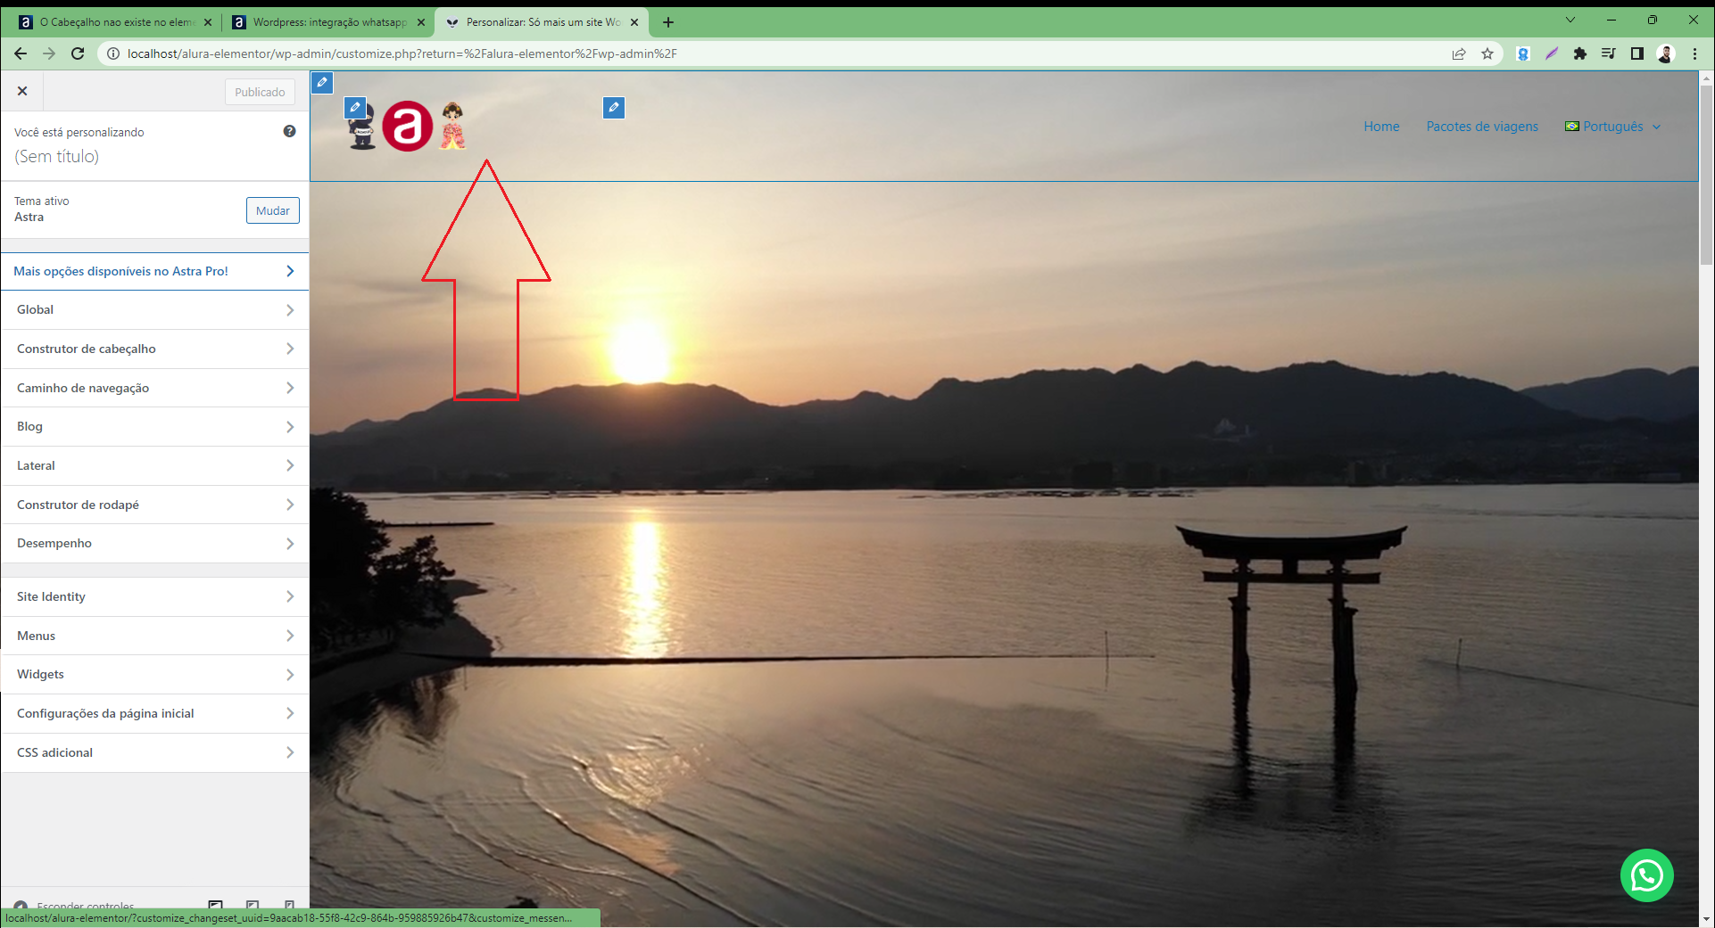Switch to 'Wordpress: integração whatsapp' tab
The image size is (1715, 928).
coord(327,22)
